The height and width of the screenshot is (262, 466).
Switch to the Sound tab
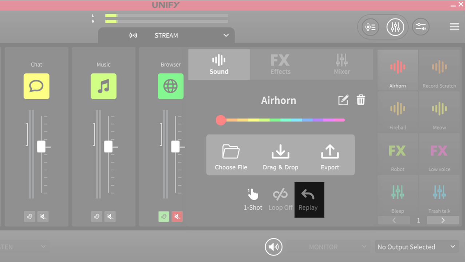[219, 64]
